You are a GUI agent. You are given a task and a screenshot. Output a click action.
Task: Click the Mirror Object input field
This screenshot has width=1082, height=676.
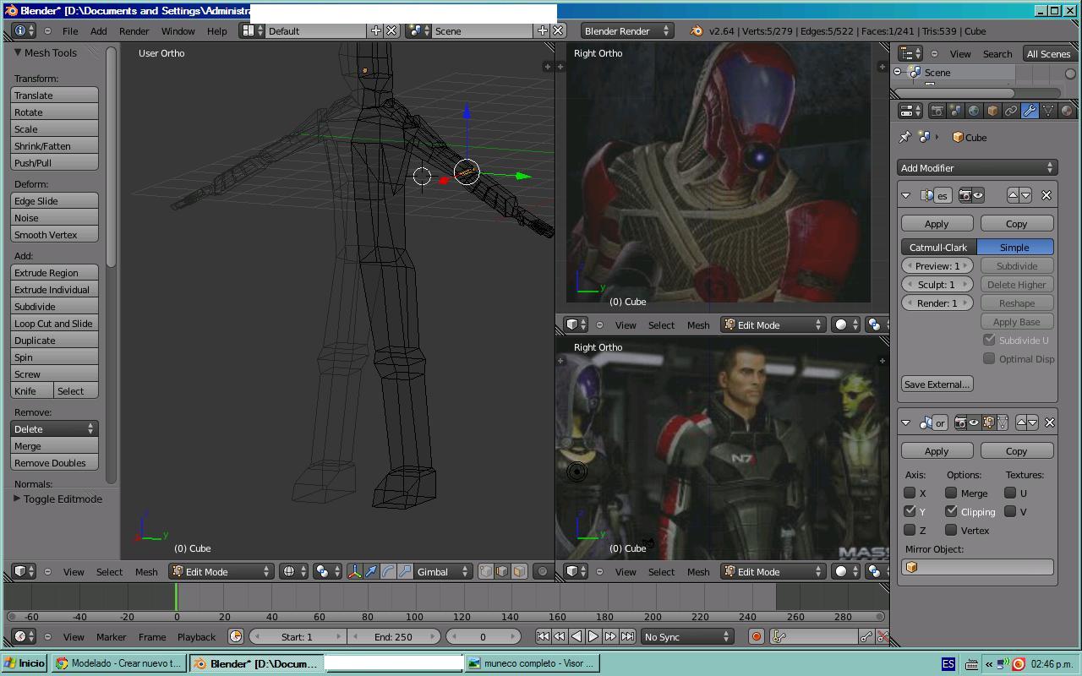(977, 567)
